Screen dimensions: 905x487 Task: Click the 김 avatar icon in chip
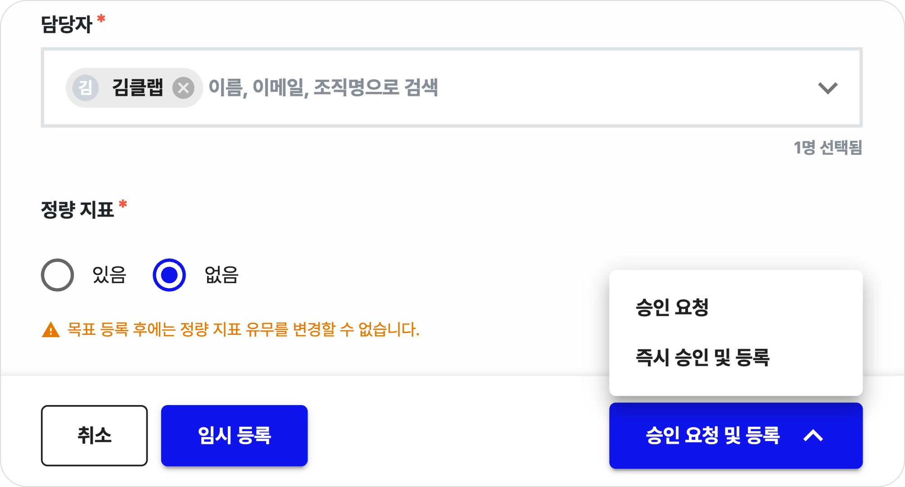tap(86, 87)
